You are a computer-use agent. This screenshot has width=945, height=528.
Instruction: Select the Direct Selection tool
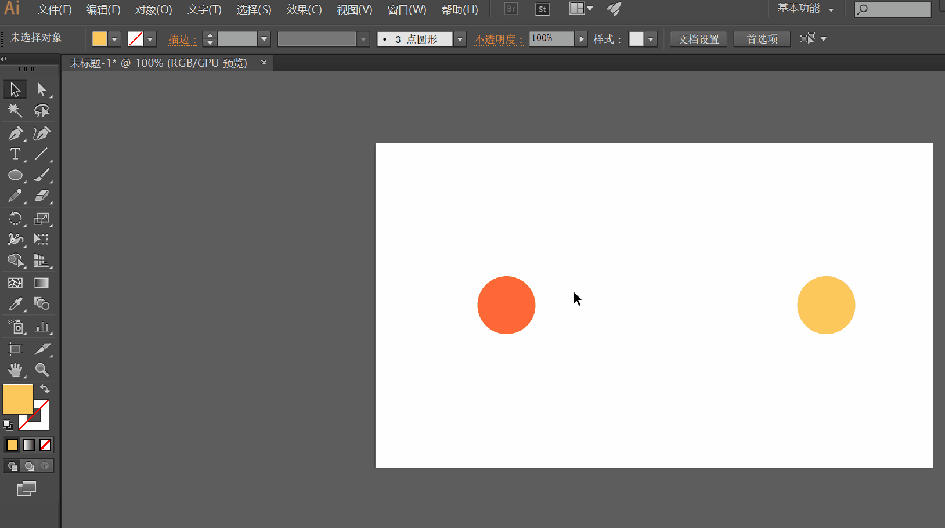tap(41, 89)
